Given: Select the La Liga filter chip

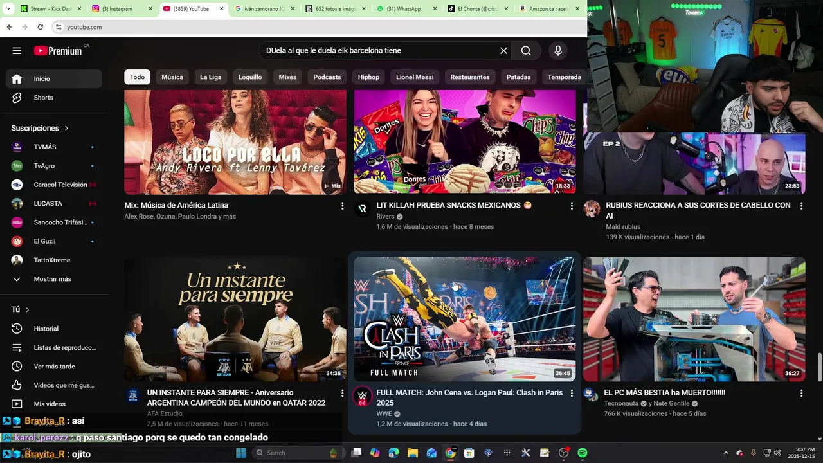Looking at the screenshot, I should pos(210,77).
